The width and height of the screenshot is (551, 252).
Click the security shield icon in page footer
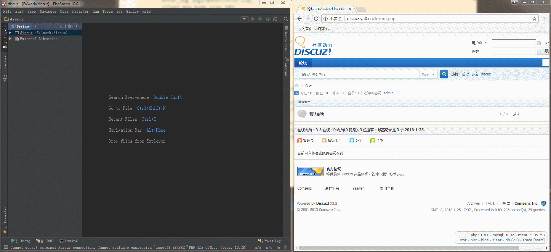(x=544, y=203)
